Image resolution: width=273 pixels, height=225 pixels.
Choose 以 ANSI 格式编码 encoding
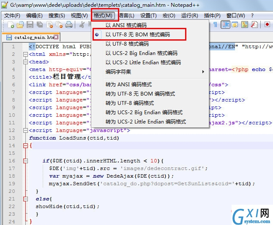click(x=126, y=25)
